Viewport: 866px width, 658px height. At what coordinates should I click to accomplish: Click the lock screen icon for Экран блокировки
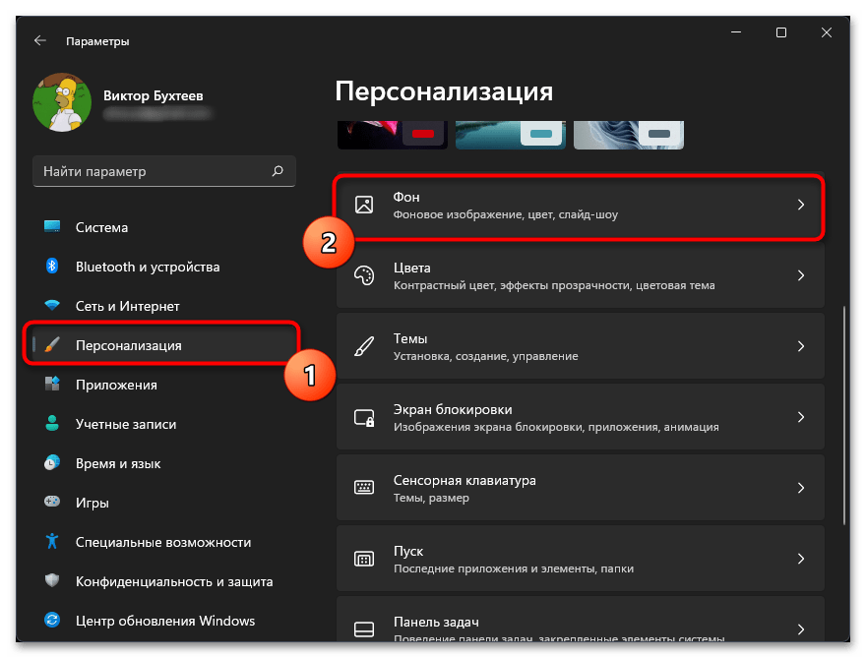click(x=364, y=417)
